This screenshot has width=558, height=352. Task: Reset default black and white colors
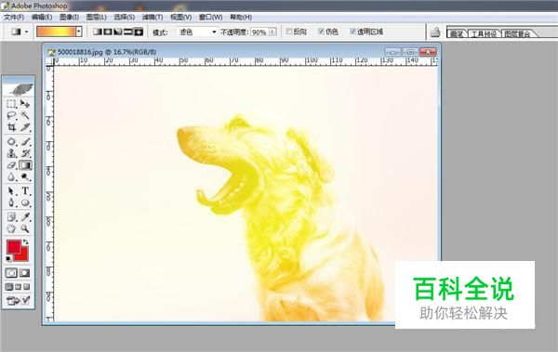coord(8,258)
